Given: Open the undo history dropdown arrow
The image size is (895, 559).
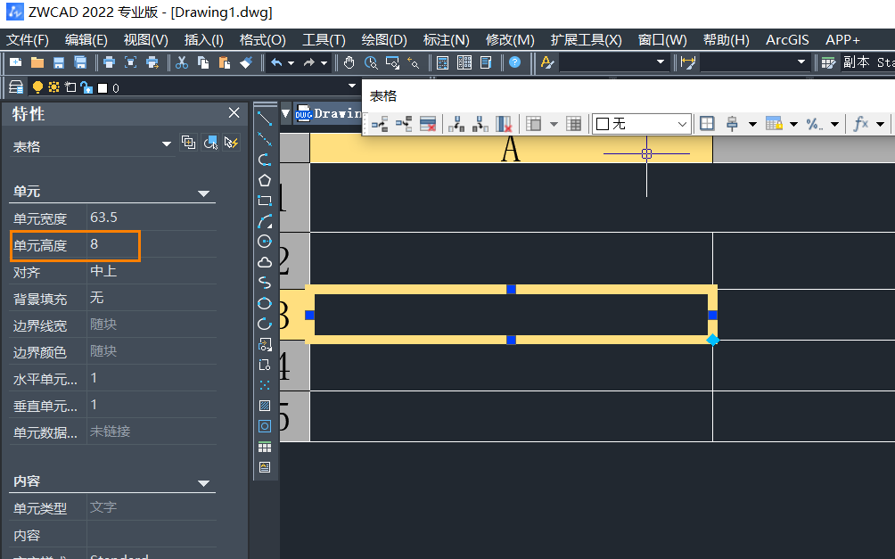Looking at the screenshot, I should tap(291, 62).
